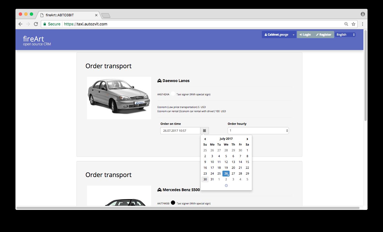Click the Daewoo Lanos heading text

tap(176, 81)
